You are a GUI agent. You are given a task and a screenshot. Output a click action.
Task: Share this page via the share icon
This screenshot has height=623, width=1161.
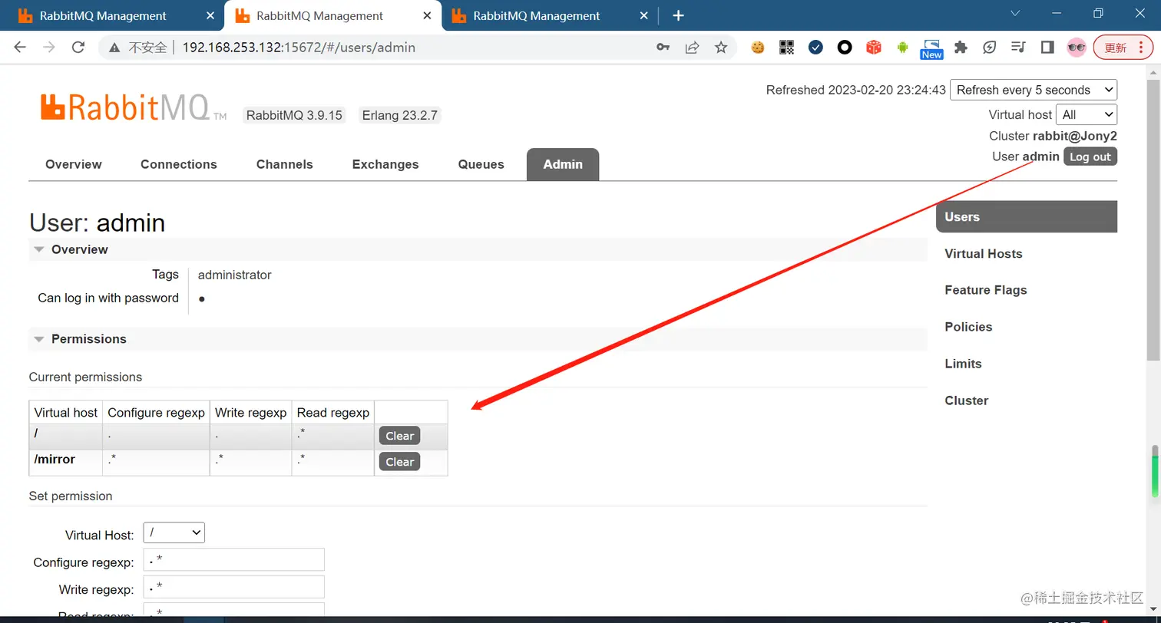[x=692, y=47]
